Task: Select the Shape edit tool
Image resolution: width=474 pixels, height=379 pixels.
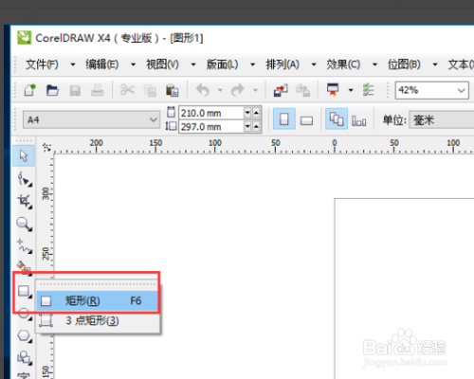Action: [x=25, y=179]
